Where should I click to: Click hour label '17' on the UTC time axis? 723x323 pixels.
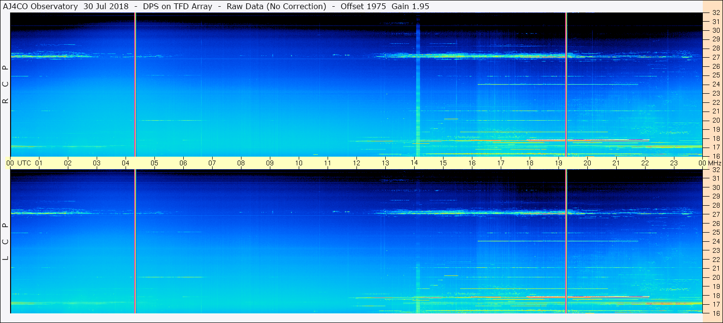click(x=501, y=163)
